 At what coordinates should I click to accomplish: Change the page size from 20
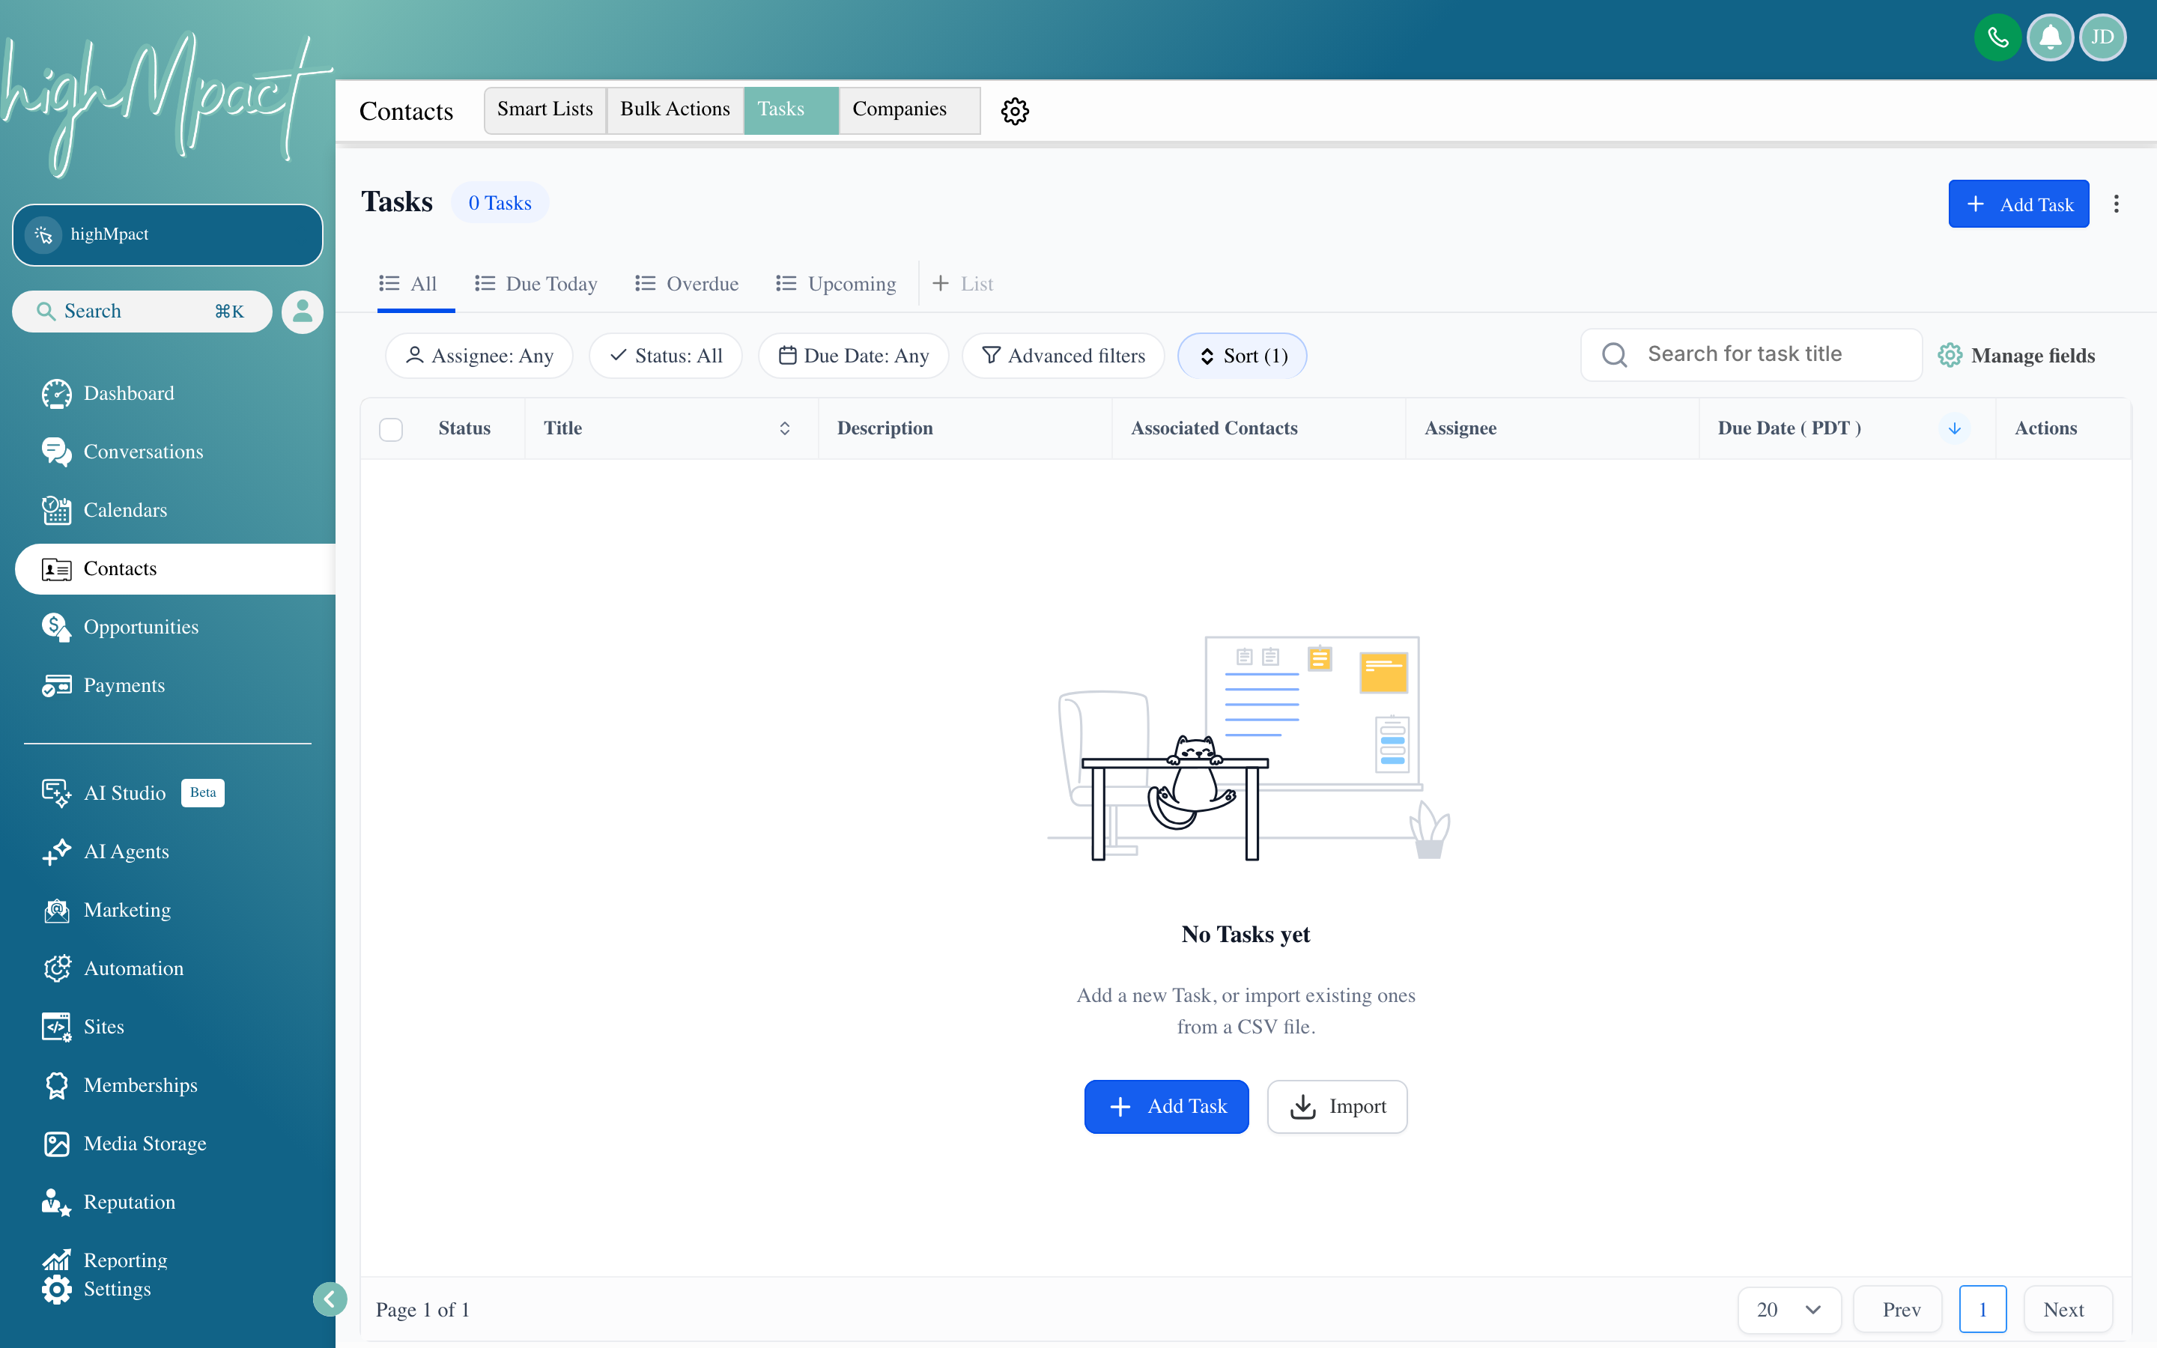tap(1789, 1310)
